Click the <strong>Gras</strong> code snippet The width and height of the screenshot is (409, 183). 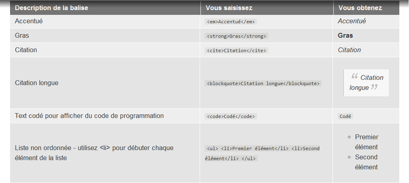236,36
